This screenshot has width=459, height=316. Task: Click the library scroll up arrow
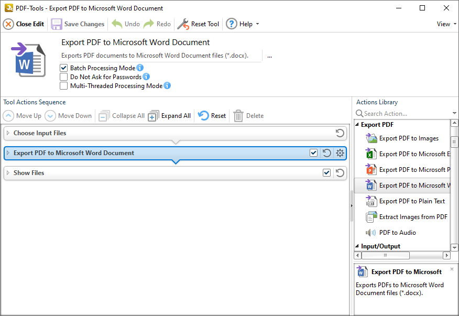click(454, 123)
